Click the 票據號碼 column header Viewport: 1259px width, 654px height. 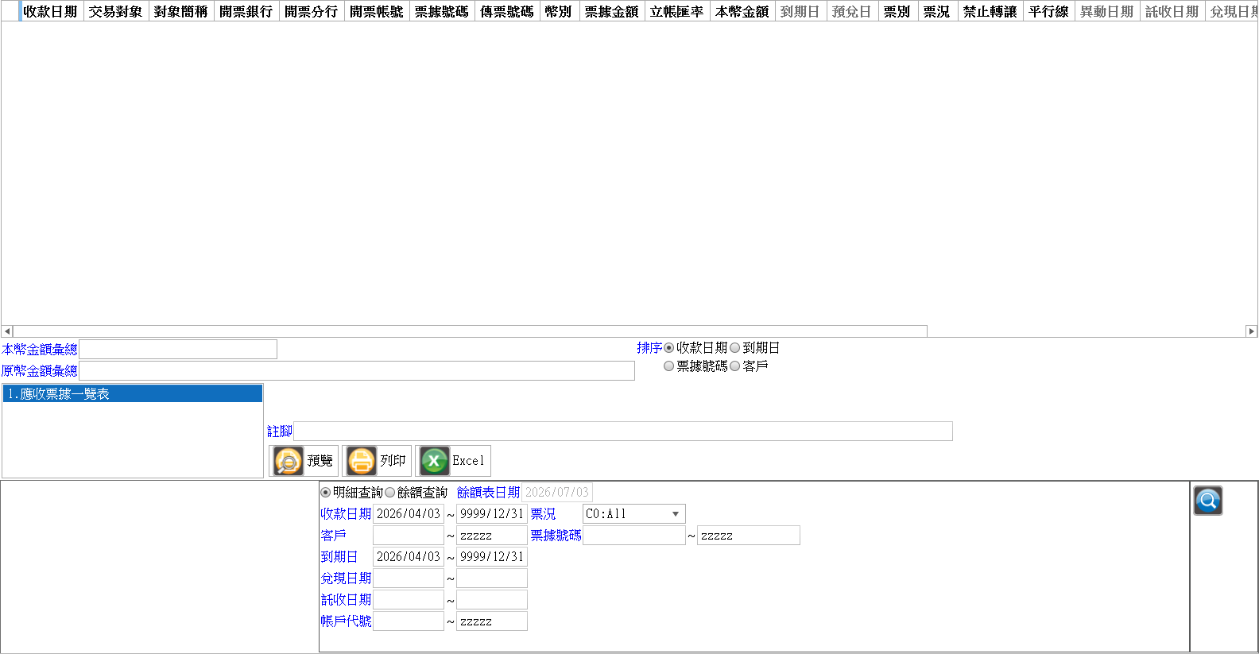point(442,11)
